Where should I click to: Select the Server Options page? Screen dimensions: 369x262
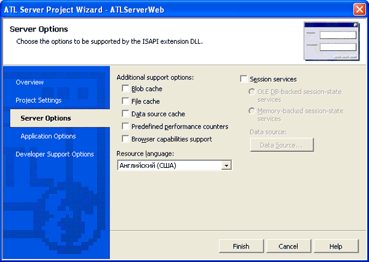[x=46, y=118]
